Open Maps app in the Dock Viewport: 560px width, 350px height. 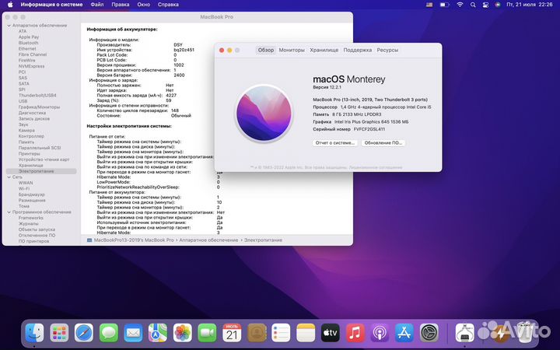[158, 333]
